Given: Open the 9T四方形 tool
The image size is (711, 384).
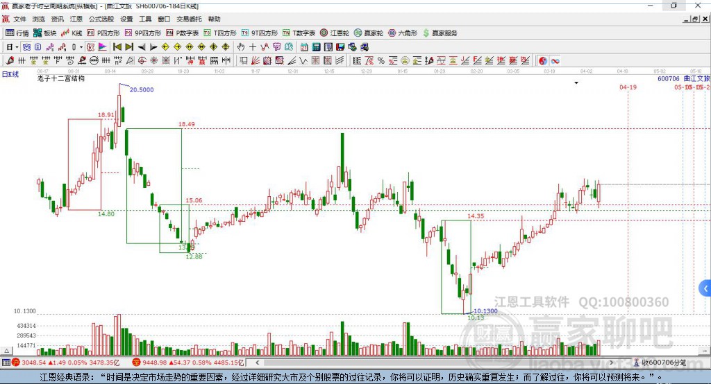Looking at the screenshot, I should coord(260,33).
